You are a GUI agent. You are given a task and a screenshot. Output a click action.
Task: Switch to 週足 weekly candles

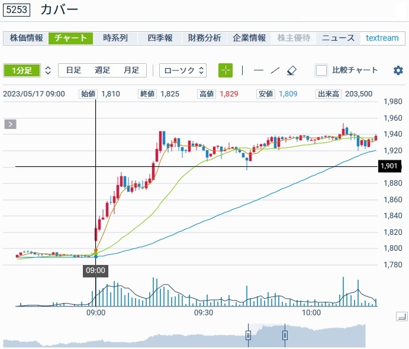[x=102, y=70]
